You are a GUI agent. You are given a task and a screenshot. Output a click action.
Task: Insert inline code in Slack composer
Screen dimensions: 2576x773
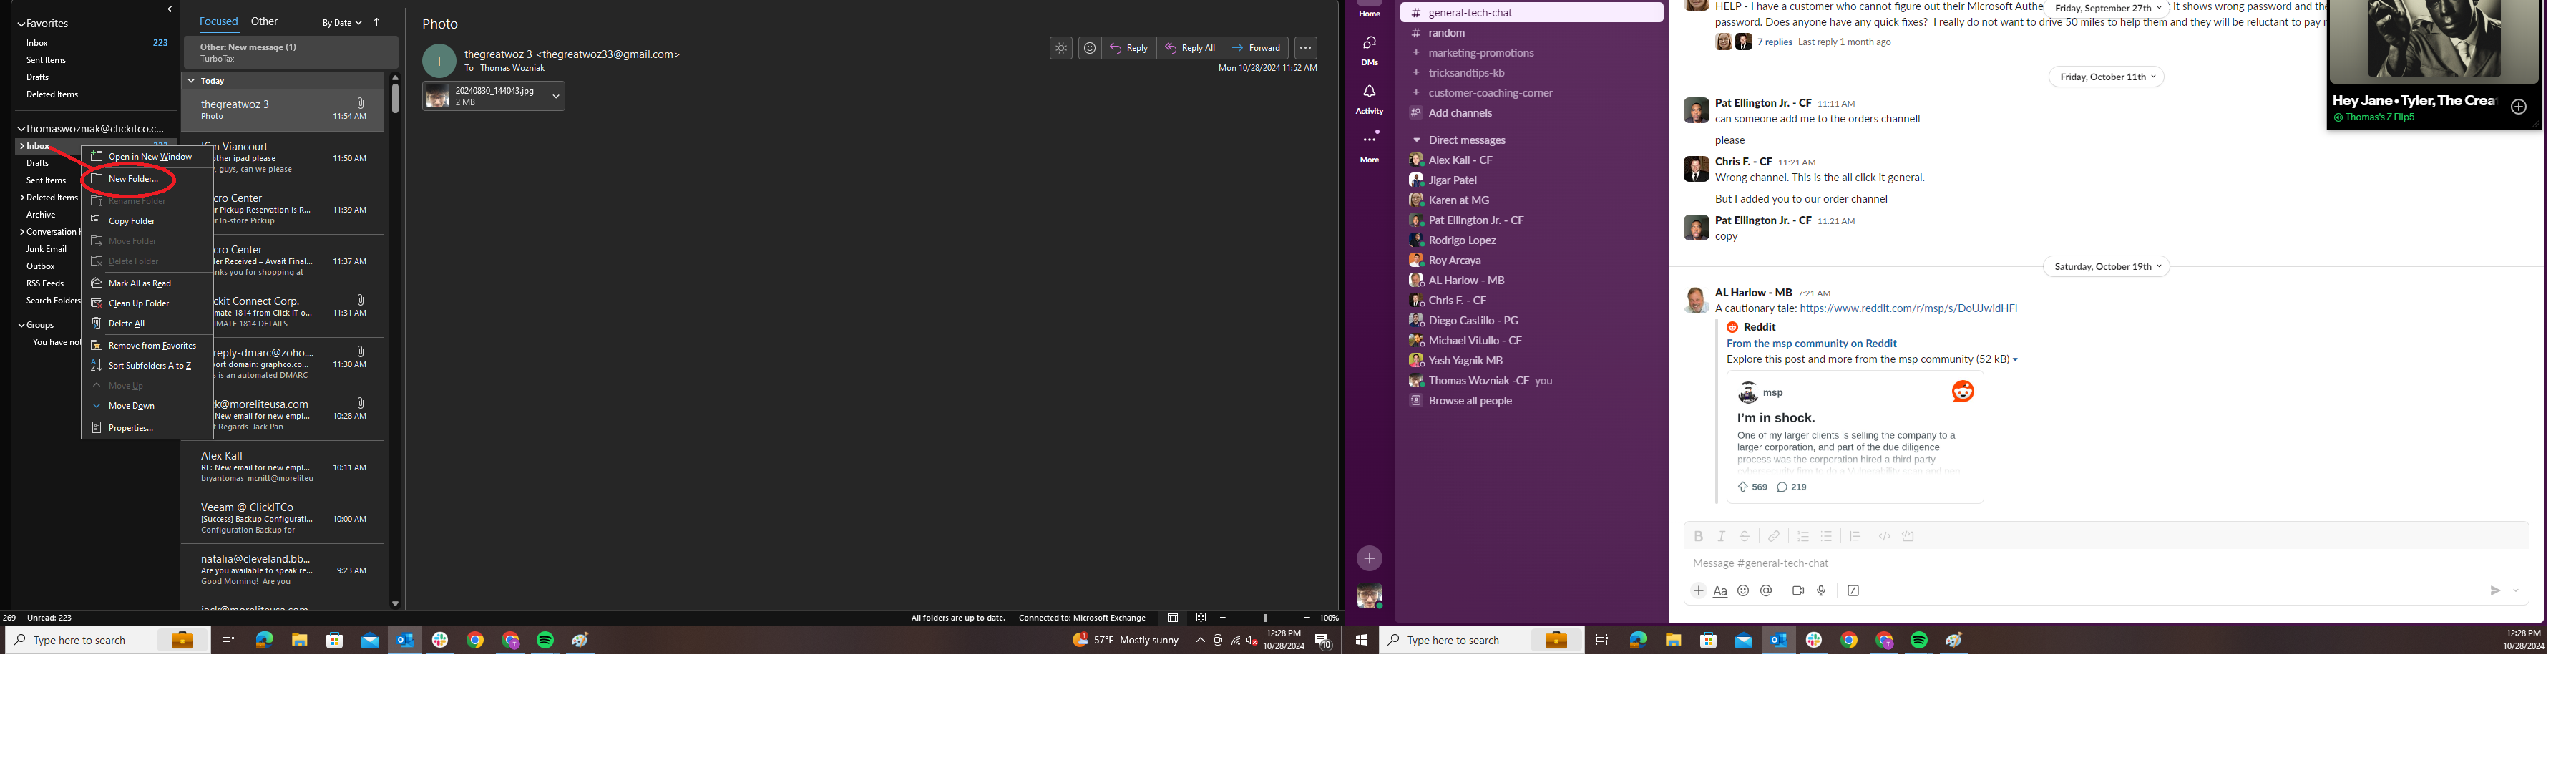(x=1884, y=536)
